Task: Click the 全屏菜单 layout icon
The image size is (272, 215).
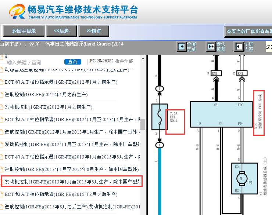Action: coord(182,47)
